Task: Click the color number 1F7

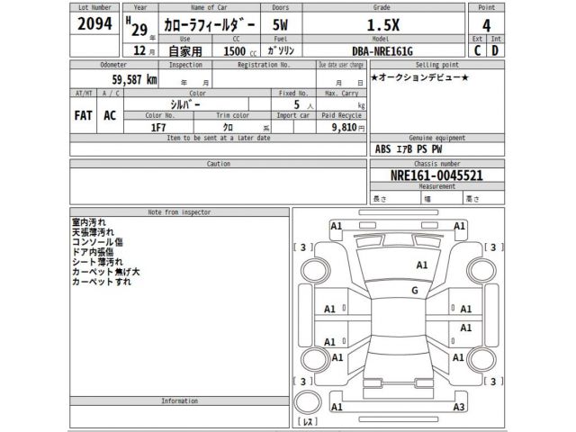Action: click(158, 128)
